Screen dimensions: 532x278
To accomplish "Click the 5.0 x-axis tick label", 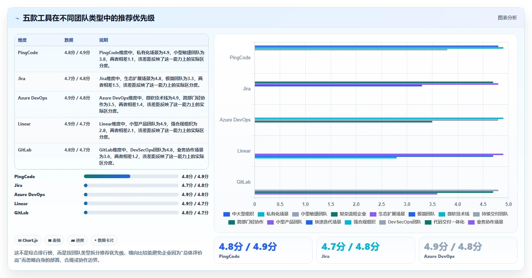I will pyautogui.click(x=508, y=204).
